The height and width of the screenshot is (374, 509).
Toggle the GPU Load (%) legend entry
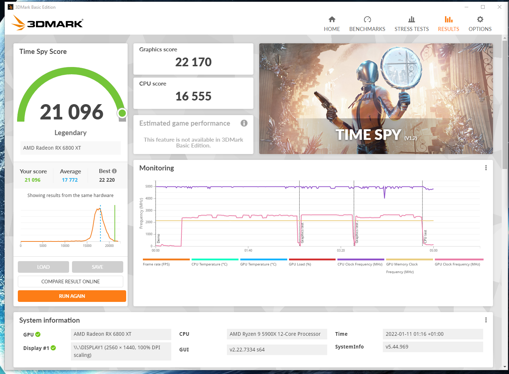(312, 263)
